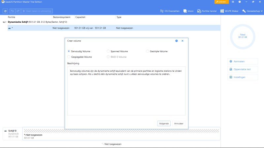Click the unallocated 931.51 GB disk map bar
The image size is (264, 148).
121,131
